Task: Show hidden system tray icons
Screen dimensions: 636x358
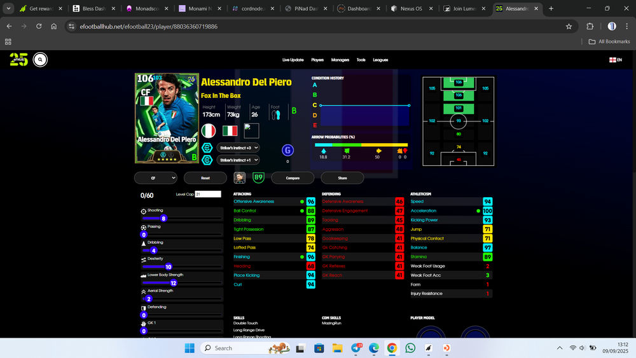Action: (x=560, y=348)
